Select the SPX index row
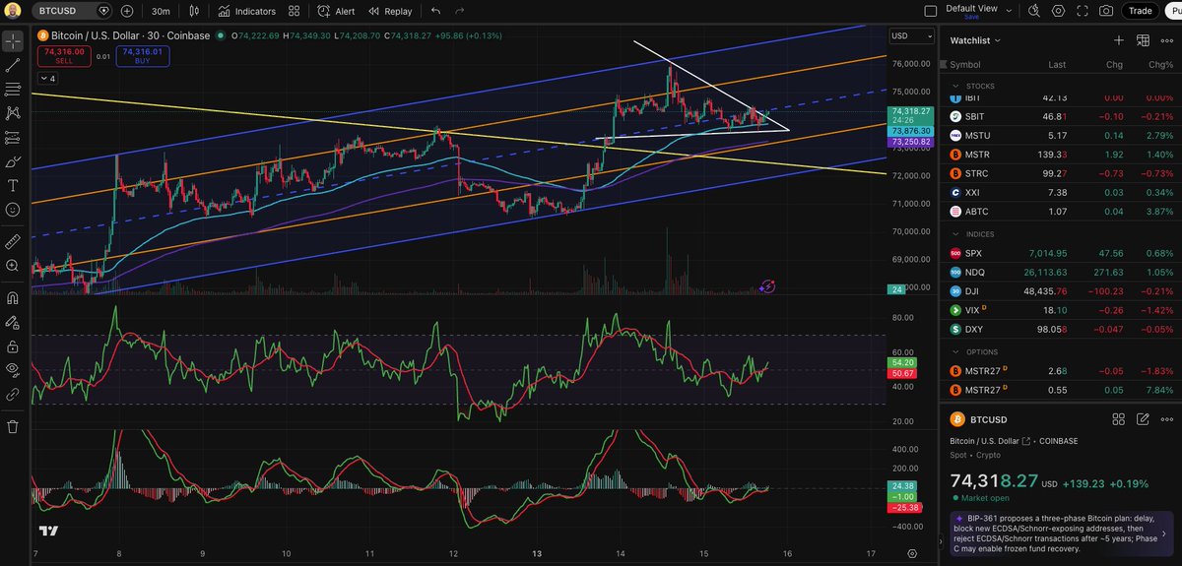The image size is (1182, 566). 1061,253
